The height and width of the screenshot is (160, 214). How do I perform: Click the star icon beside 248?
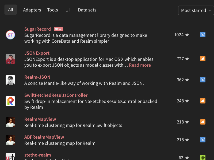pos(187,101)
